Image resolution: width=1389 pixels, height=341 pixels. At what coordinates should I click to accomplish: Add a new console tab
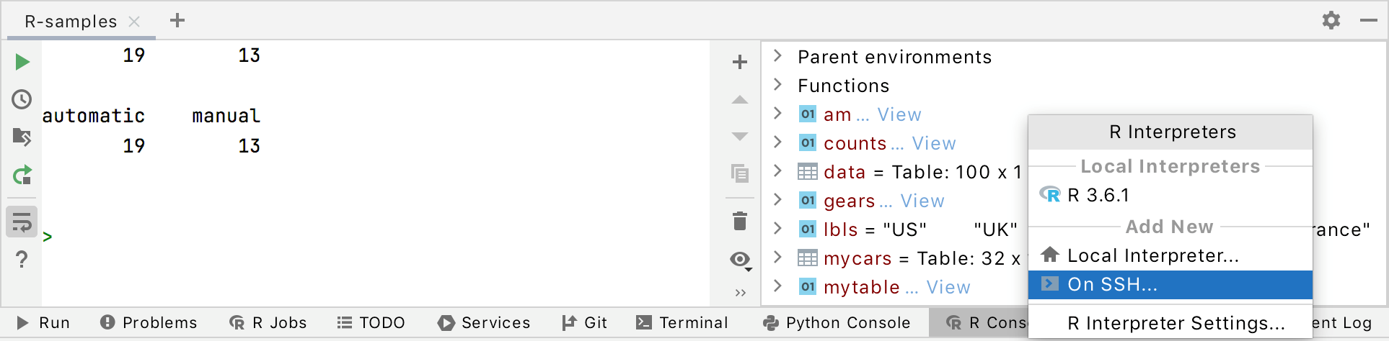(177, 21)
